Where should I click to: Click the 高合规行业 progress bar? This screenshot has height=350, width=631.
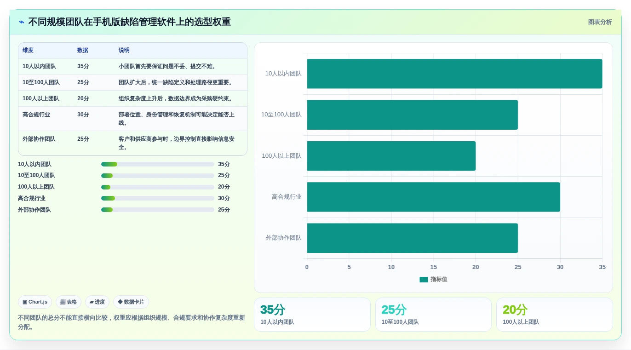click(x=158, y=198)
